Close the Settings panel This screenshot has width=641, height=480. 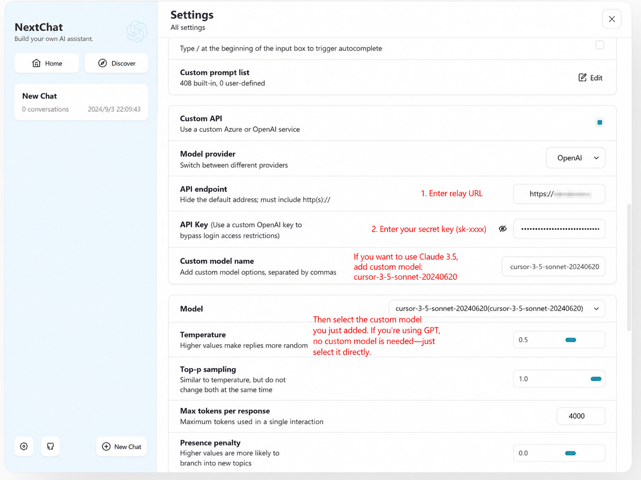(612, 19)
